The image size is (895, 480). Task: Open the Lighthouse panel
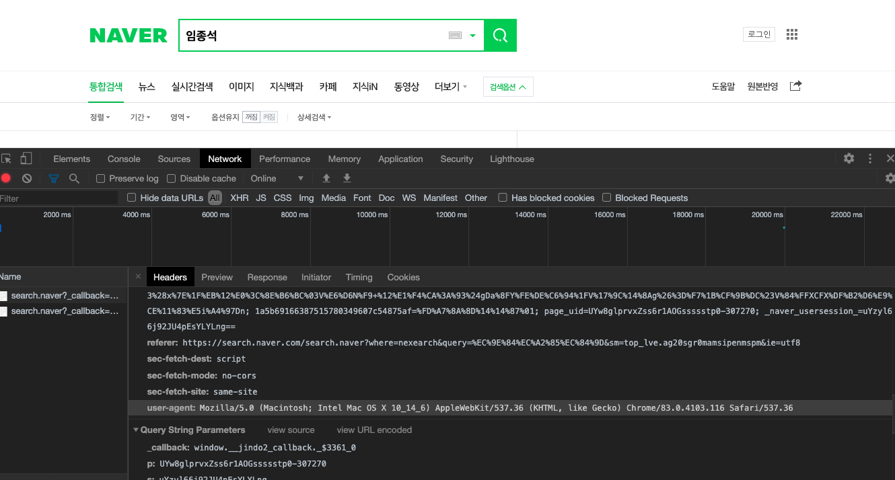512,159
